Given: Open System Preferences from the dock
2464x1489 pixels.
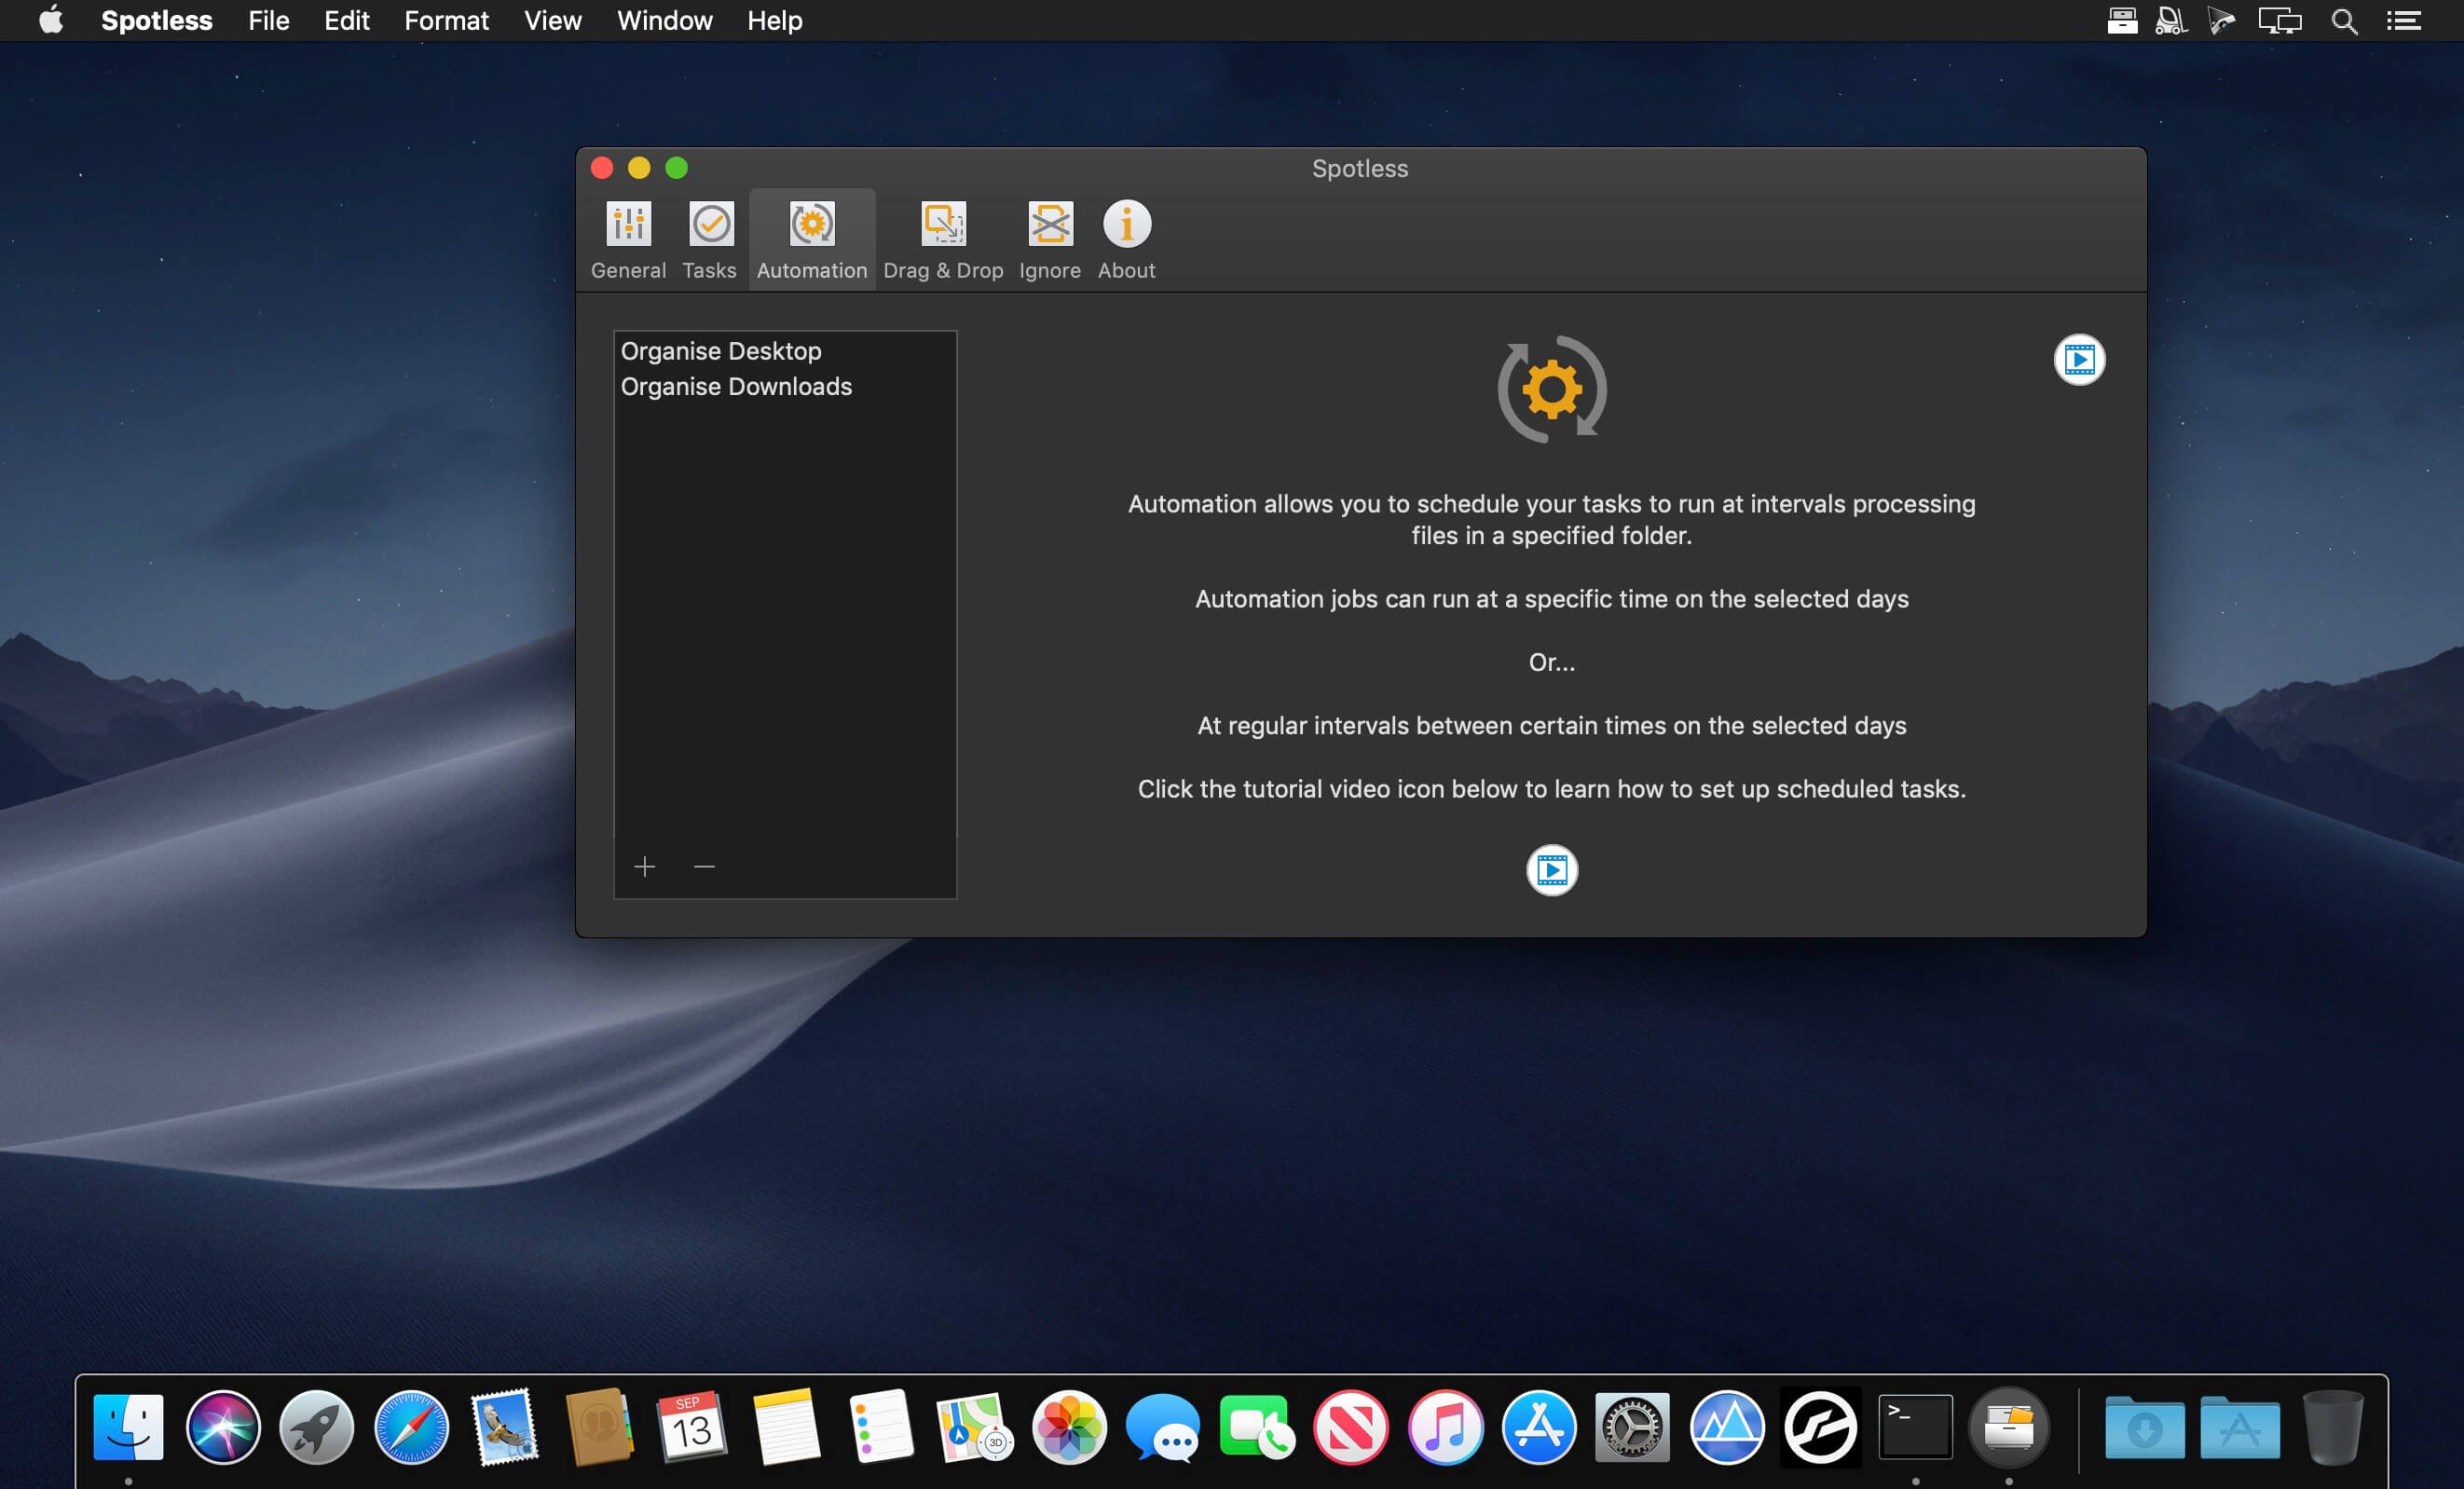Looking at the screenshot, I should coord(1632,1427).
